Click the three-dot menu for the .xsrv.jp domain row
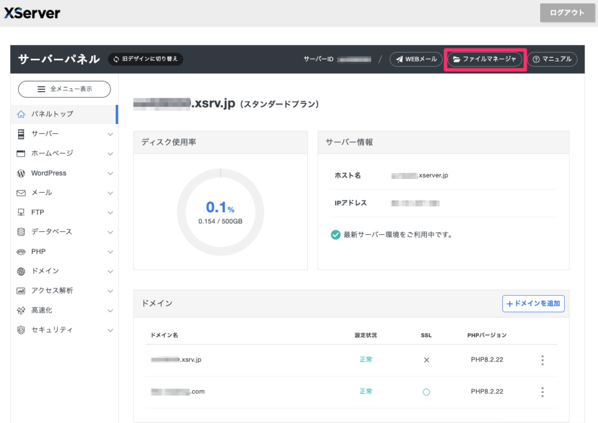This screenshot has height=423, width=598. tap(543, 360)
